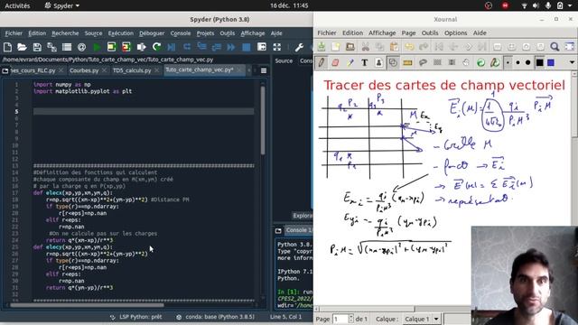Open the Outils menu in Xournal

pos(430,32)
